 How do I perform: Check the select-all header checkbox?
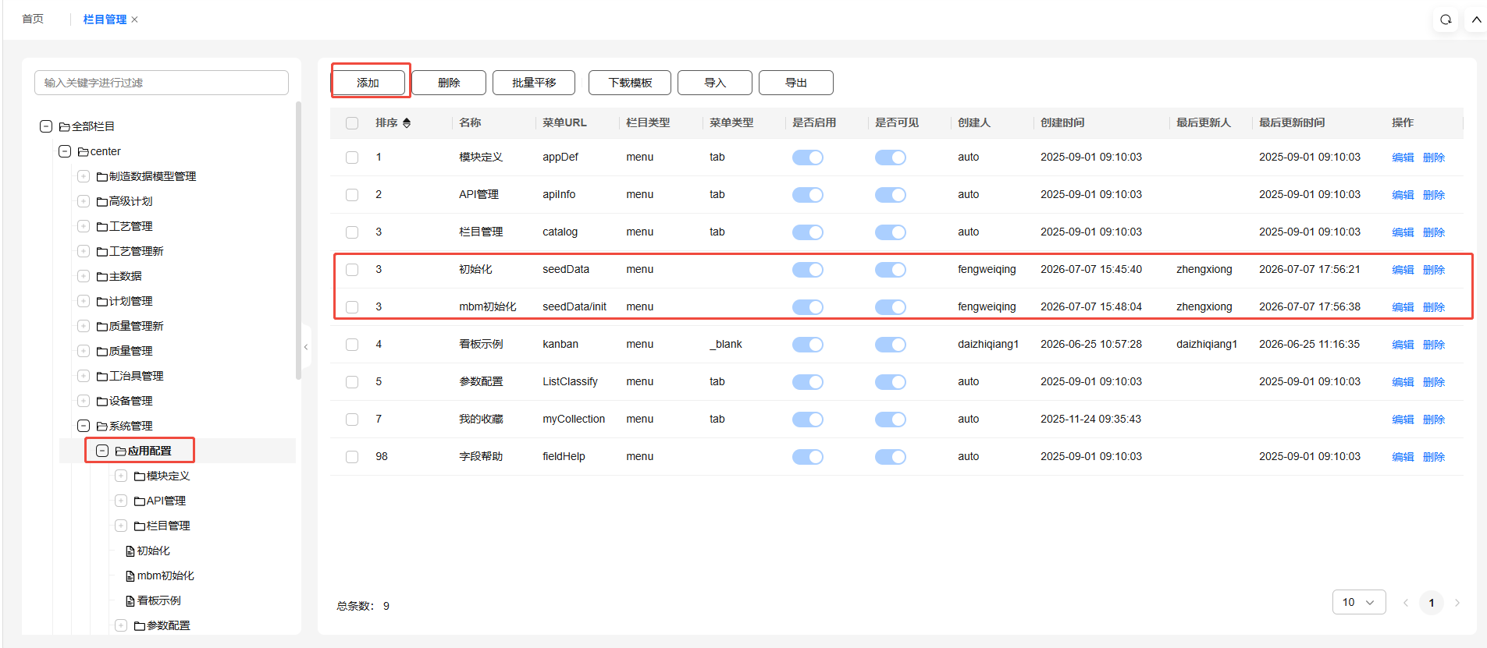point(352,123)
